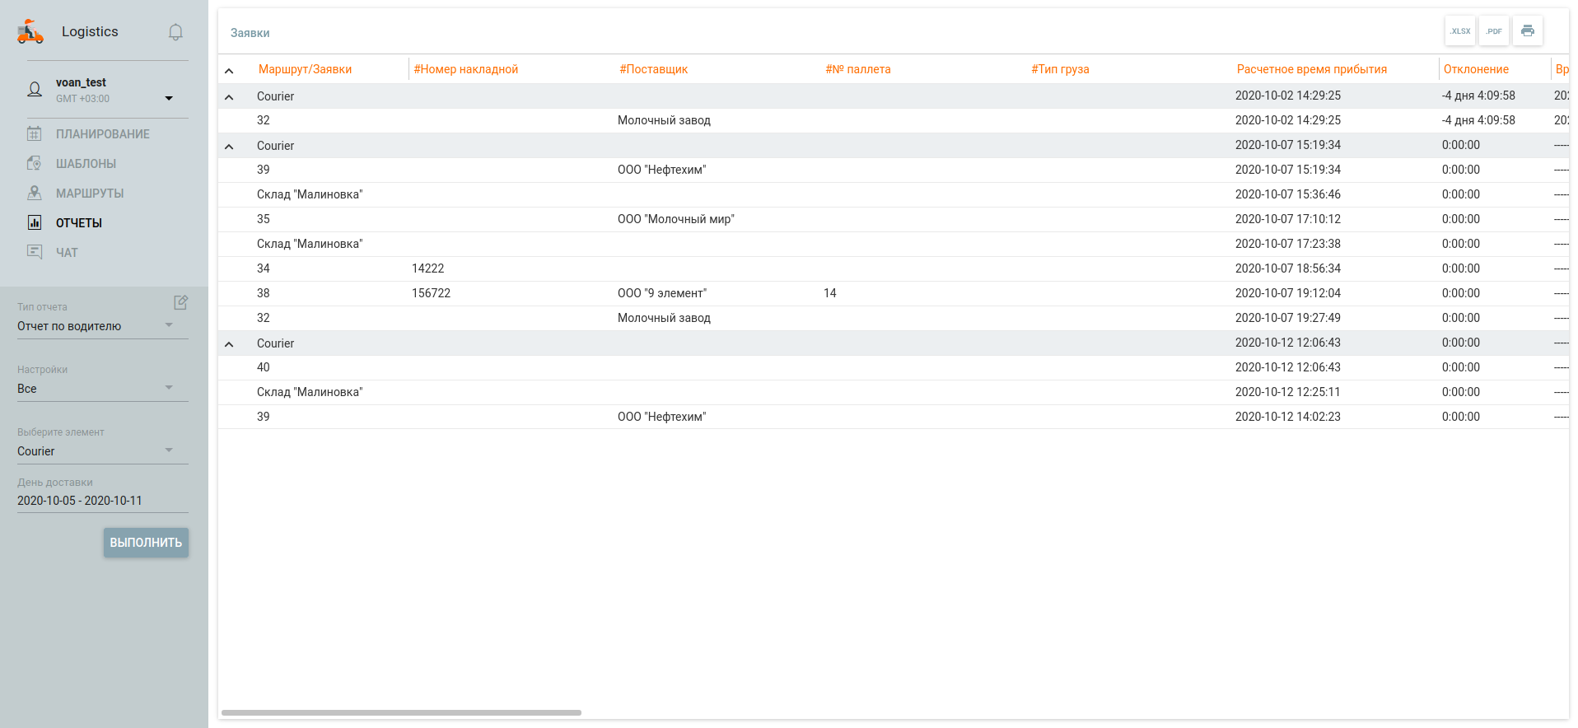Collapse the first Courier route group
The image size is (1578, 728).
point(229,97)
